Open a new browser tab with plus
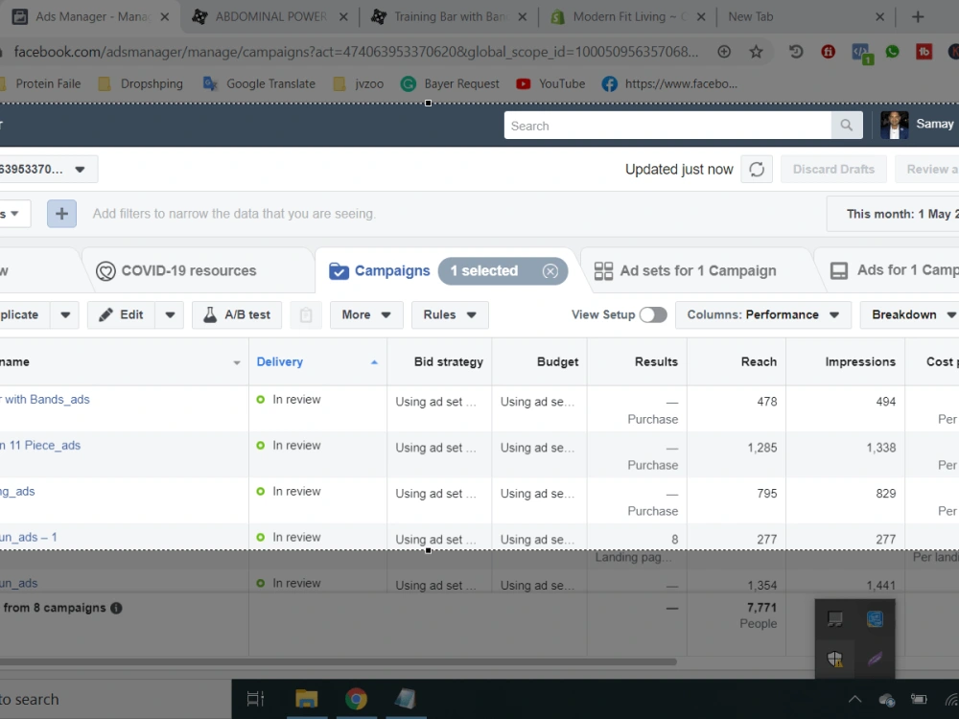This screenshot has width=959, height=719. (x=918, y=16)
